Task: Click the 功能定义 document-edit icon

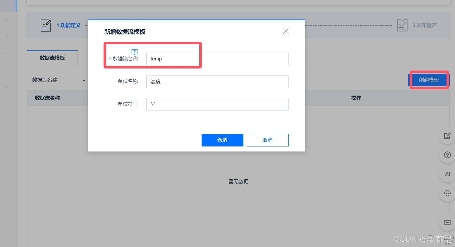Action: pyautogui.click(x=46, y=25)
